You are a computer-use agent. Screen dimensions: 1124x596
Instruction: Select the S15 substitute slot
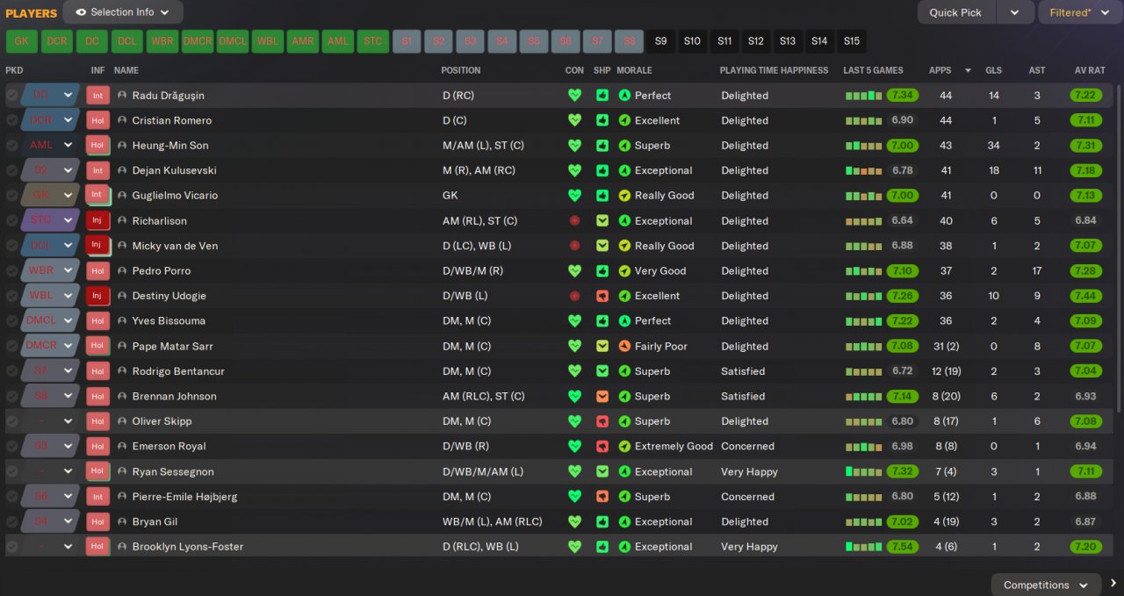click(x=851, y=41)
